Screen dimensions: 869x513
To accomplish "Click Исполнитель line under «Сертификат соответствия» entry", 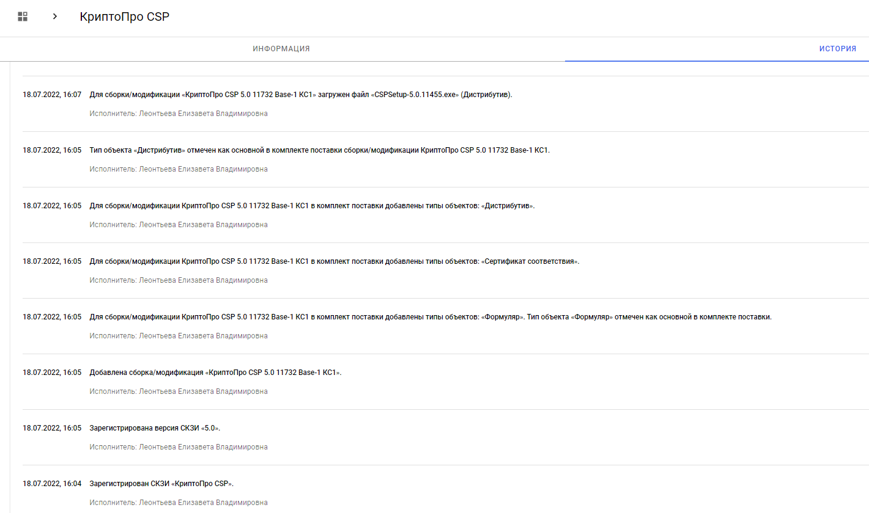I will pos(179,280).
